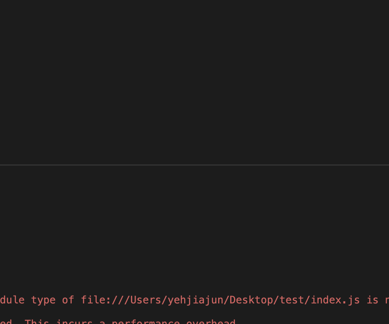Click the horizontal divider above the terminal panel
This screenshot has width=389, height=324.
click(194, 165)
